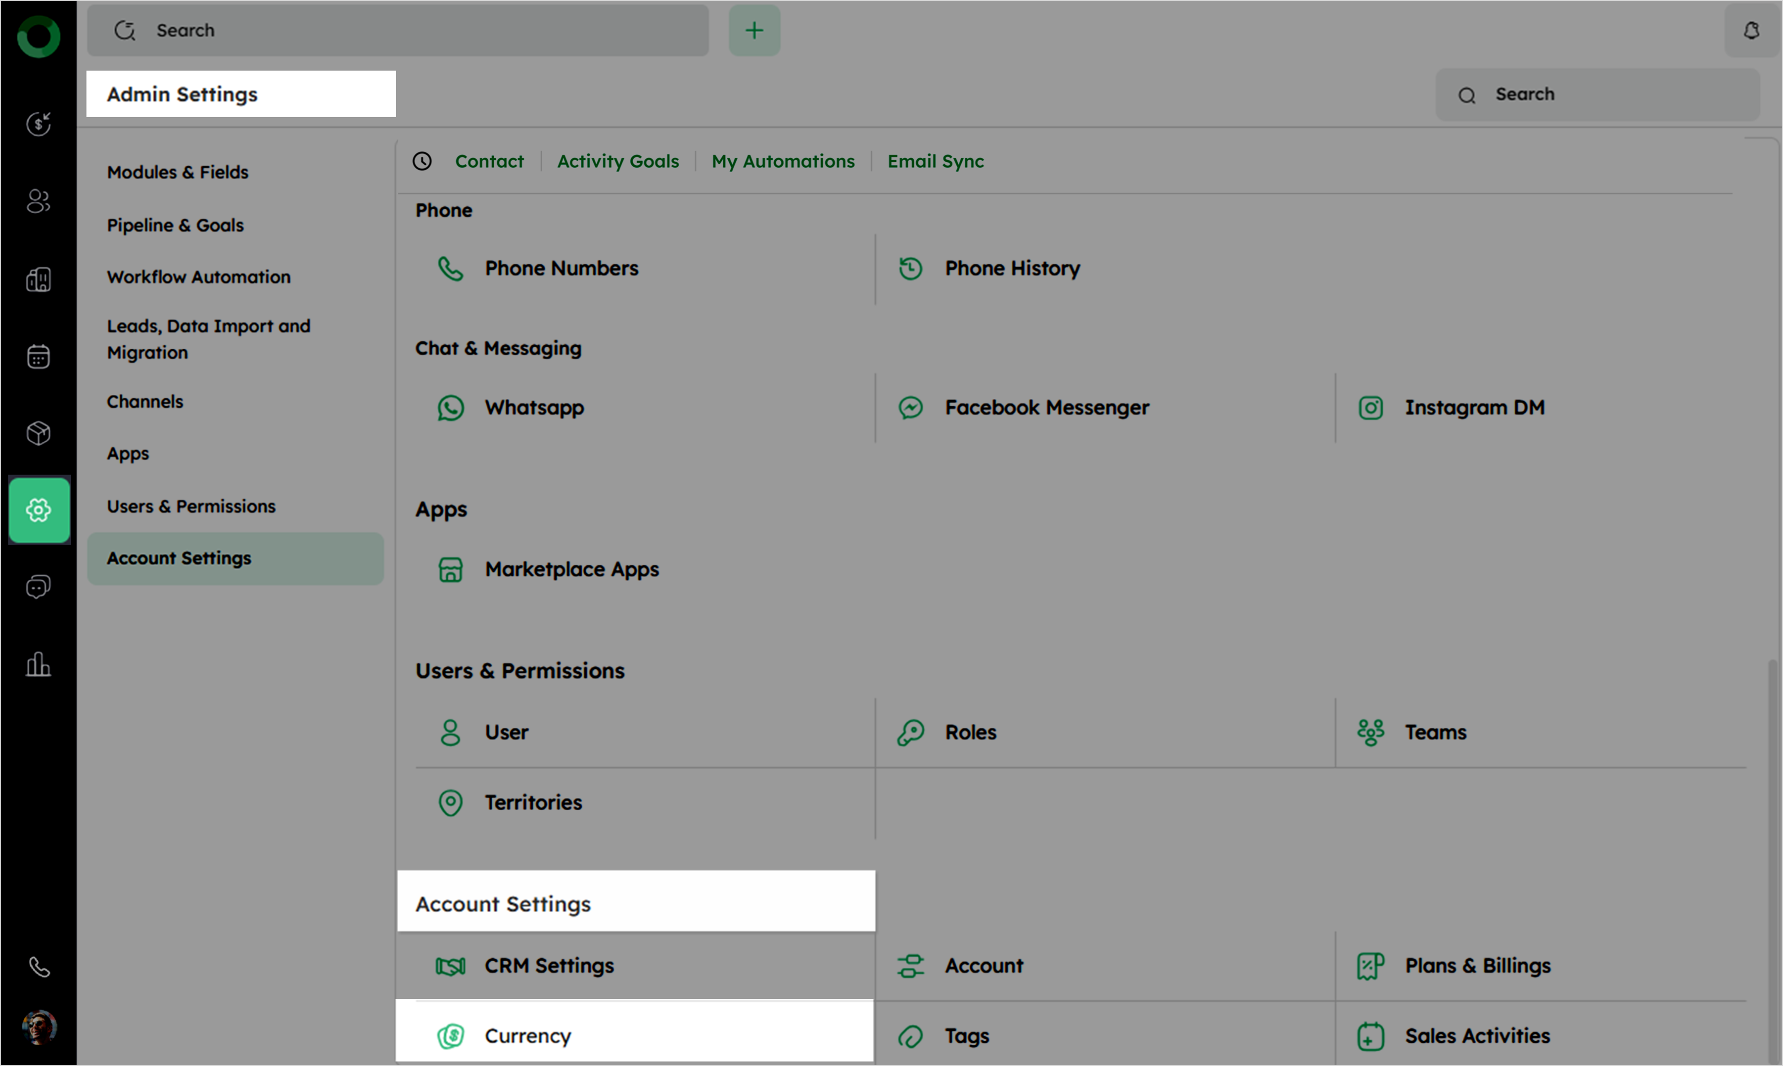
Task: Select Modules & Fields menu item
Action: coord(178,173)
